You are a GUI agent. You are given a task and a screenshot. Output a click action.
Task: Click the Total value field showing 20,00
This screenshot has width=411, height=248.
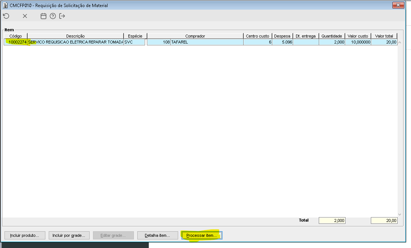point(384,220)
